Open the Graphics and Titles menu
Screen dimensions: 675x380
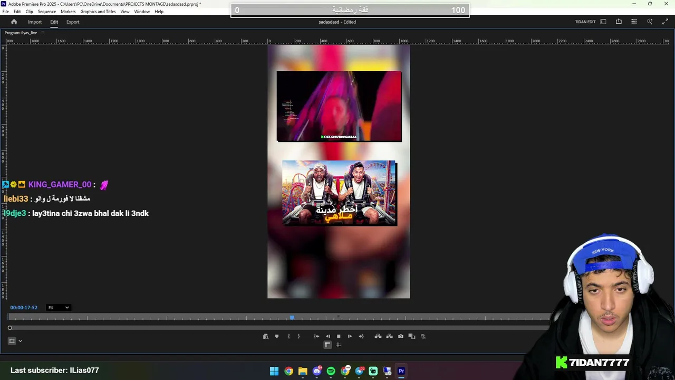click(98, 12)
